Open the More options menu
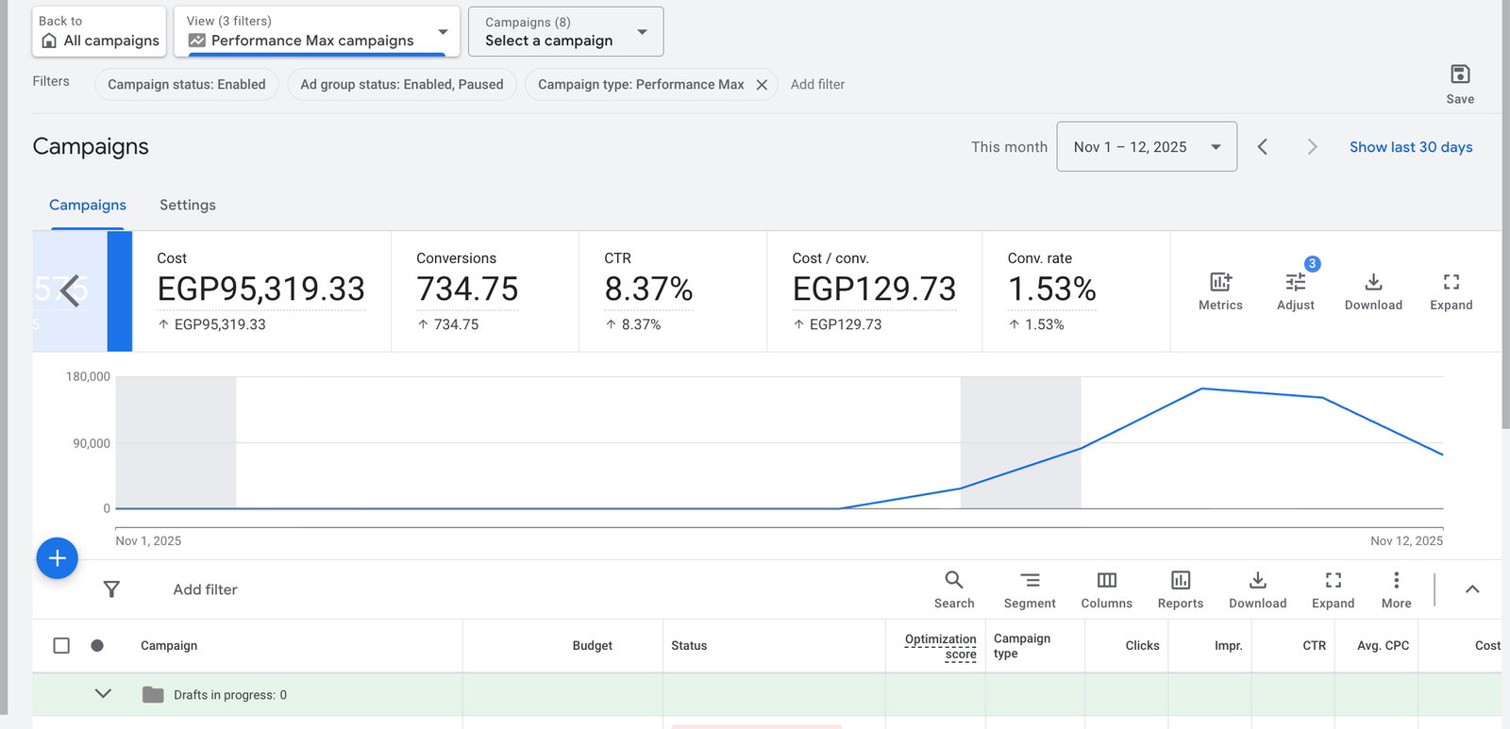1510x729 pixels. point(1396,581)
